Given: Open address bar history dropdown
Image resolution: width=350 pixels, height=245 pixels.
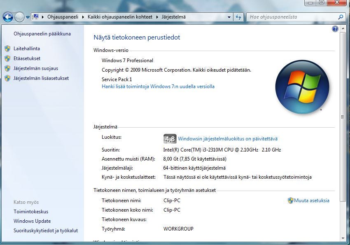Looking at the screenshot, I should click(229, 17).
